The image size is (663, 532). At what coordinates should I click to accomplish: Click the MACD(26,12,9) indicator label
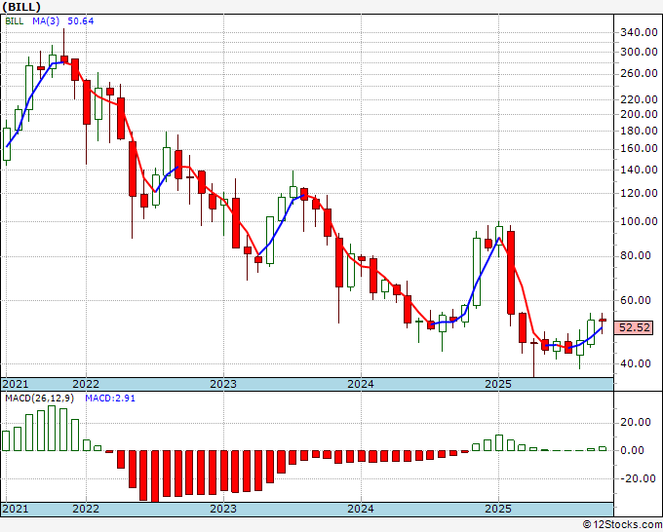[39, 399]
